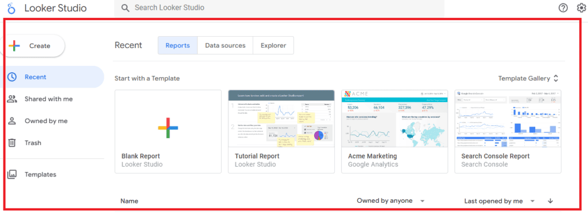This screenshot has width=588, height=216.
Task: Select Owned by me in the sidebar
Action: 54,121
